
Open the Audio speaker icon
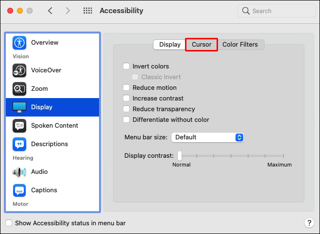19,172
